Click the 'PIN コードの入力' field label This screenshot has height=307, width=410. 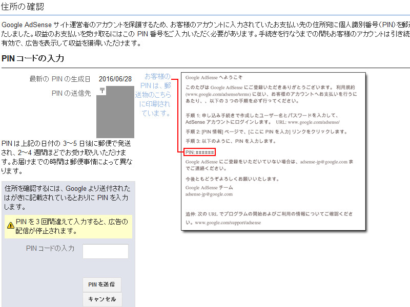click(50, 248)
